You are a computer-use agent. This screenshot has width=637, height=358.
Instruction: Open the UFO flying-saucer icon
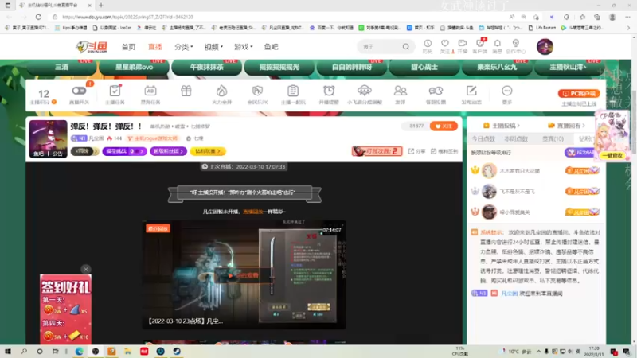click(x=365, y=91)
